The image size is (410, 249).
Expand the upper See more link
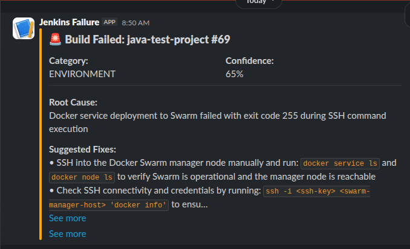(67, 218)
